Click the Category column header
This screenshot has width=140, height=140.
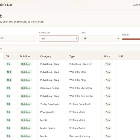pyautogui.click(x=46, y=56)
